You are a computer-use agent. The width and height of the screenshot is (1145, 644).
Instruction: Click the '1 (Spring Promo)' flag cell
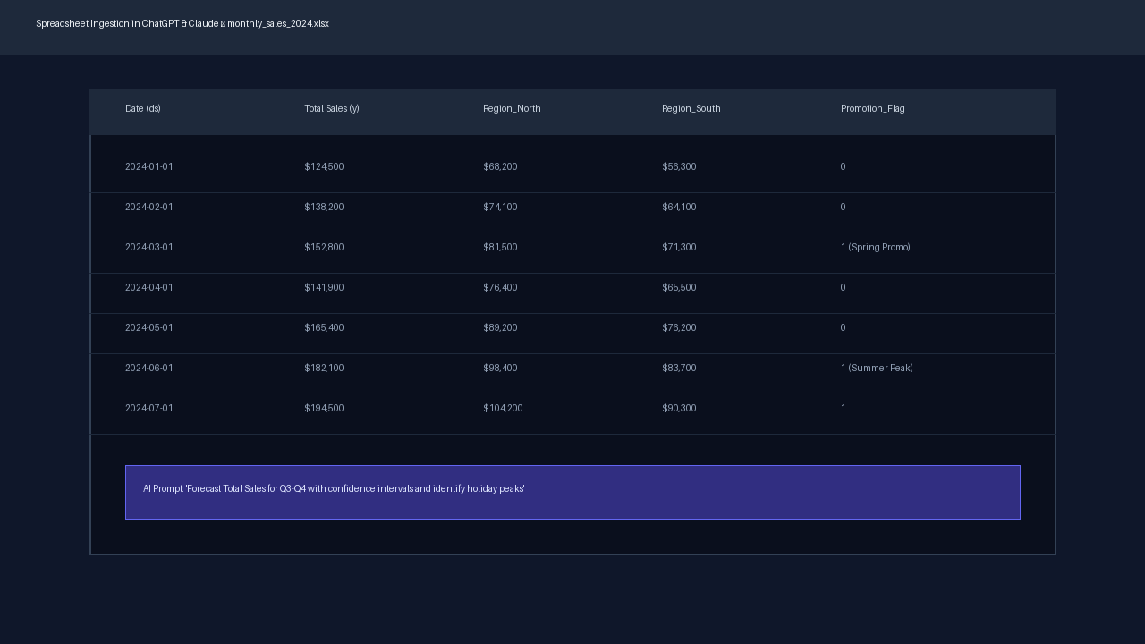point(876,247)
